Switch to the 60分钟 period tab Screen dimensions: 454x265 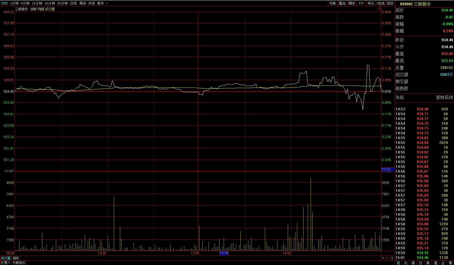tap(63, 3)
